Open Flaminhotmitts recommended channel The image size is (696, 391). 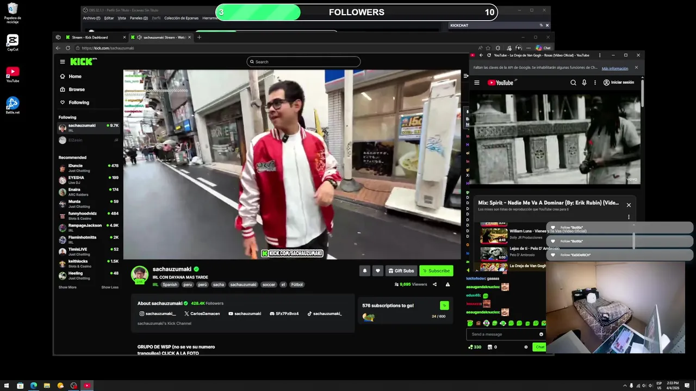tap(89, 239)
